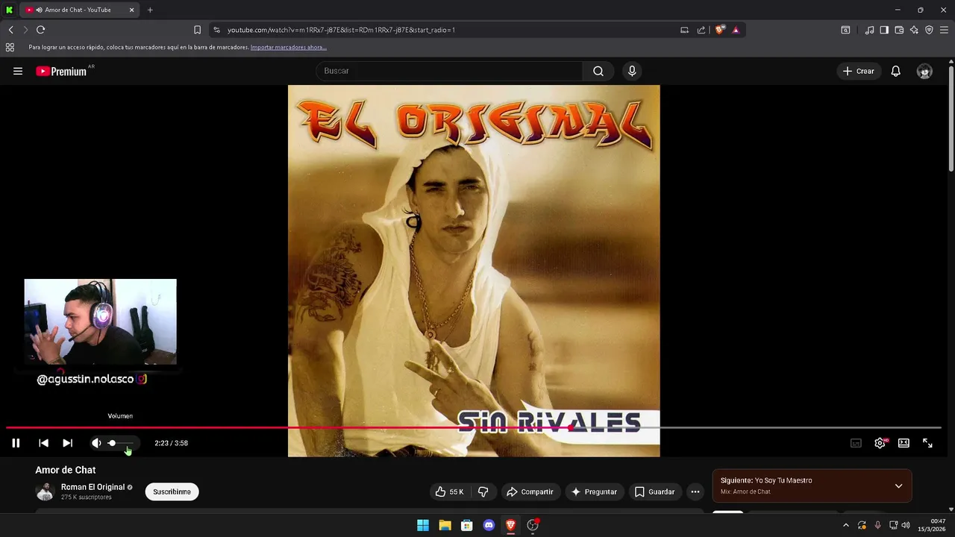Open the Brave VPN shield icon
This screenshot has width=955, height=537.
(929, 30)
